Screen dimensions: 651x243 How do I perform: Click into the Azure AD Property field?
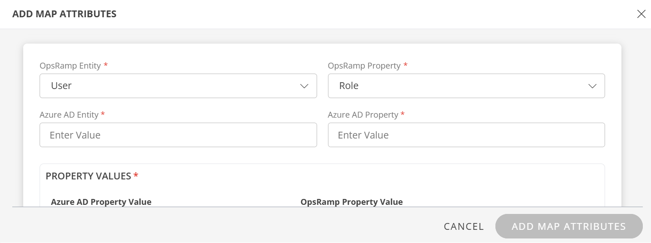pyautogui.click(x=466, y=135)
